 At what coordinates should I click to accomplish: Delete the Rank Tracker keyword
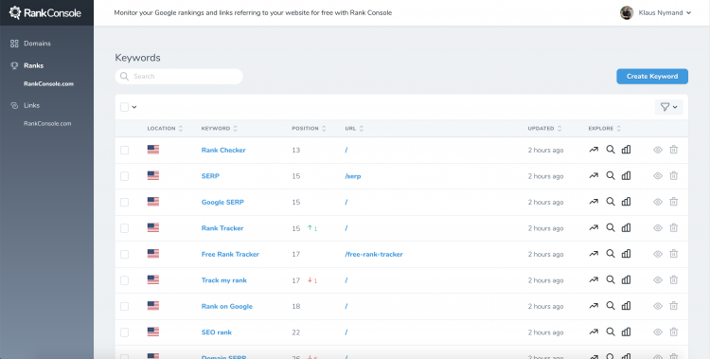pos(674,228)
